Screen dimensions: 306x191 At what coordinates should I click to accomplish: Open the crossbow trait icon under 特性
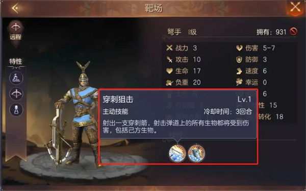click(x=16, y=94)
